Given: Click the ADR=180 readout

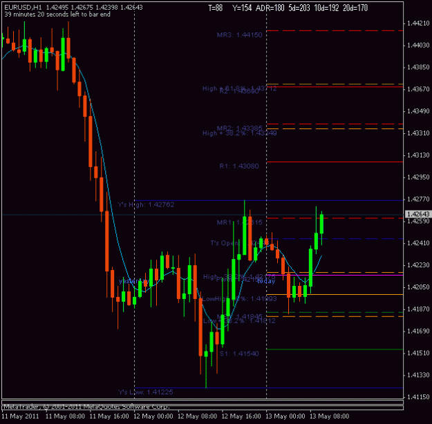Looking at the screenshot, I should (270, 8).
